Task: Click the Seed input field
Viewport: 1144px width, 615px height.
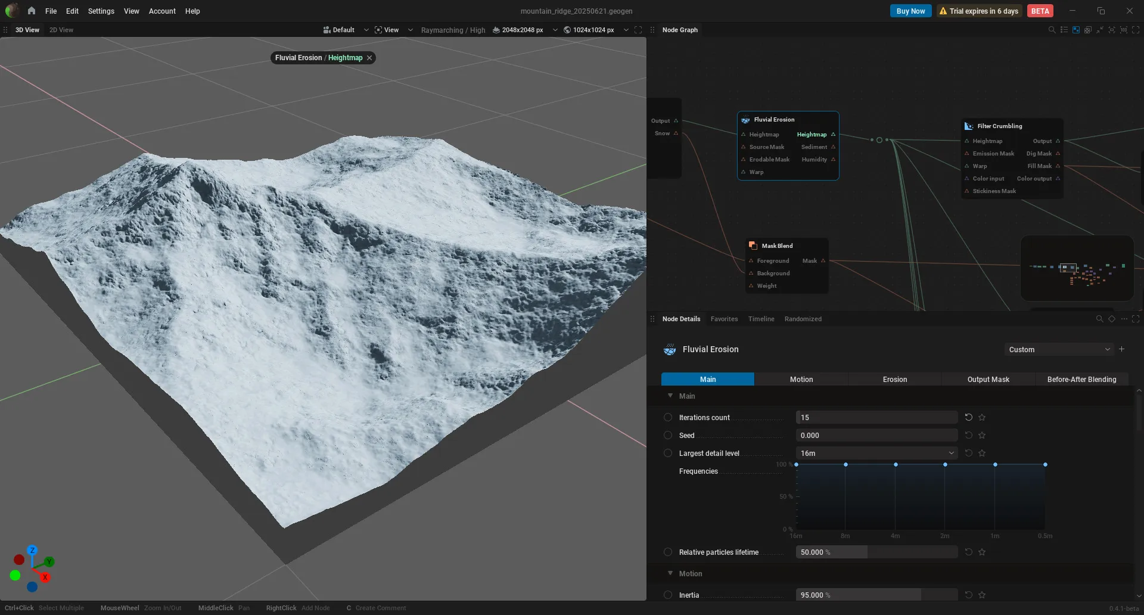Action: point(876,435)
